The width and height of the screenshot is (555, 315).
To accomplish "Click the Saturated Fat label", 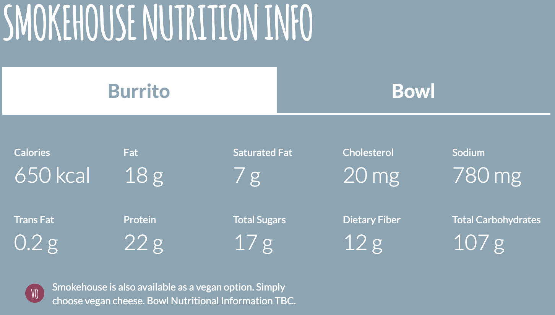I will [x=263, y=153].
